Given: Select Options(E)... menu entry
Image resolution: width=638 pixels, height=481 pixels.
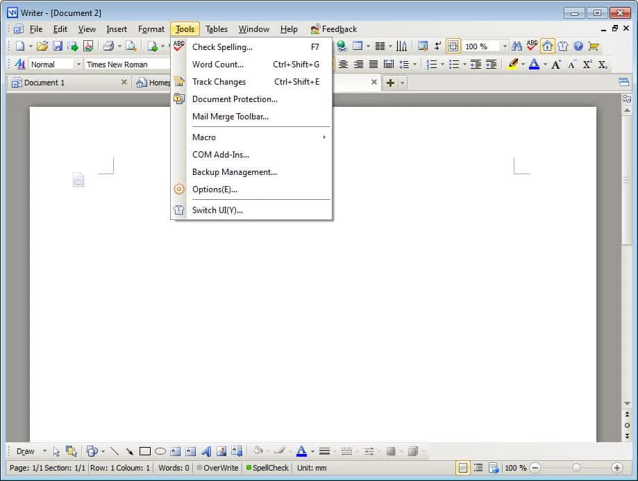Looking at the screenshot, I should [215, 189].
